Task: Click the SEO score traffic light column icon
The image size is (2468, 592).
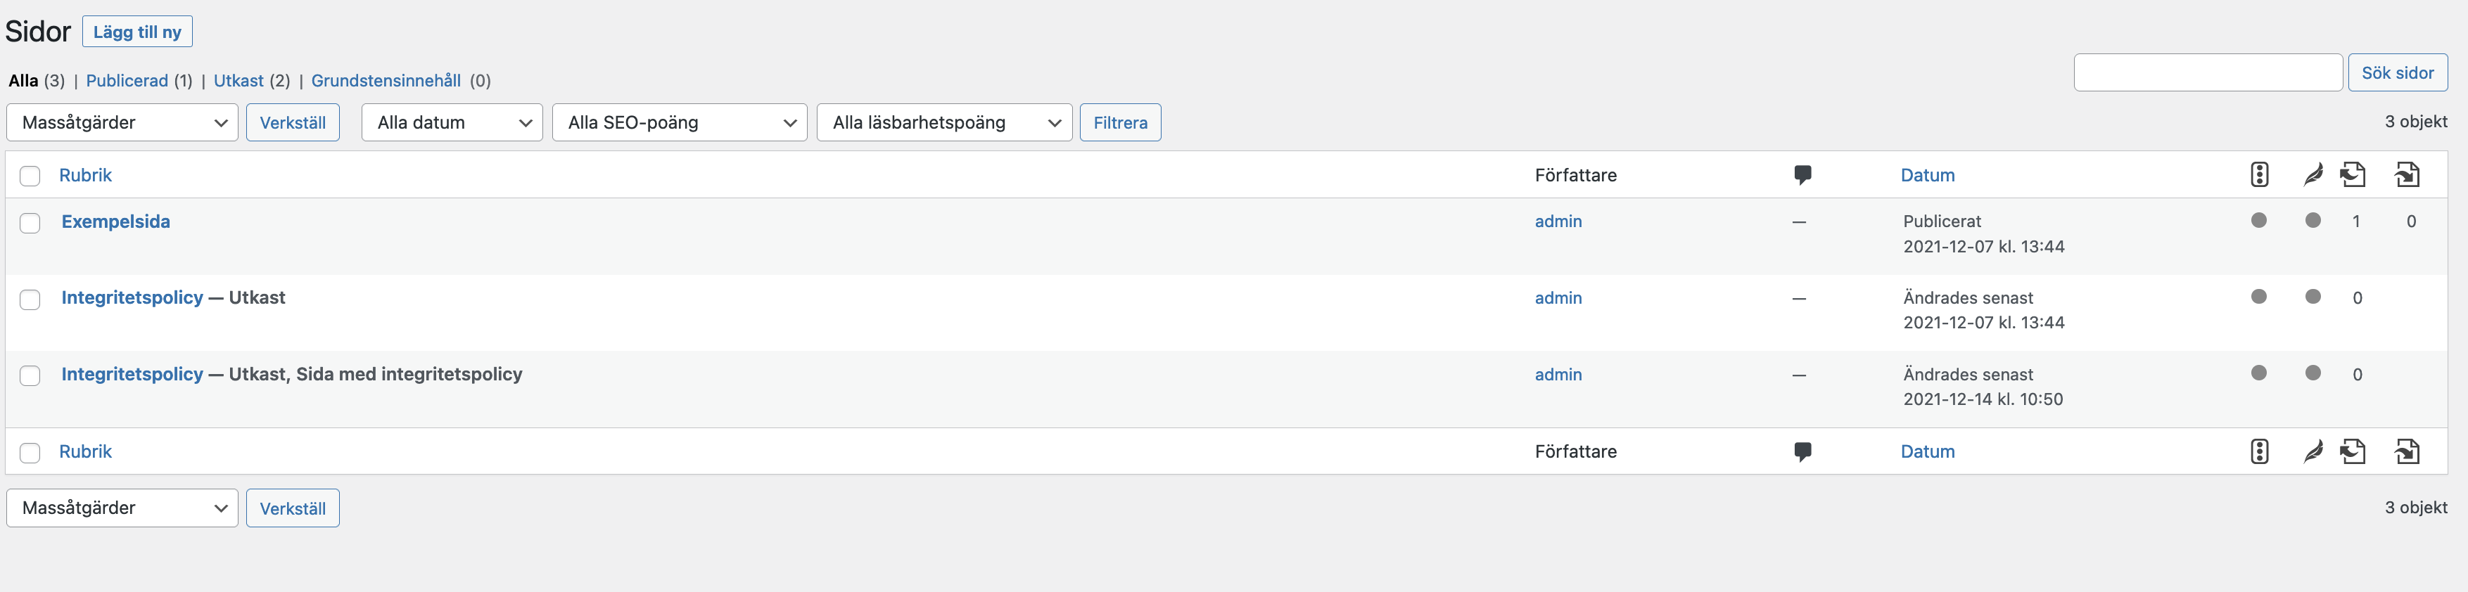Action: click(2259, 175)
